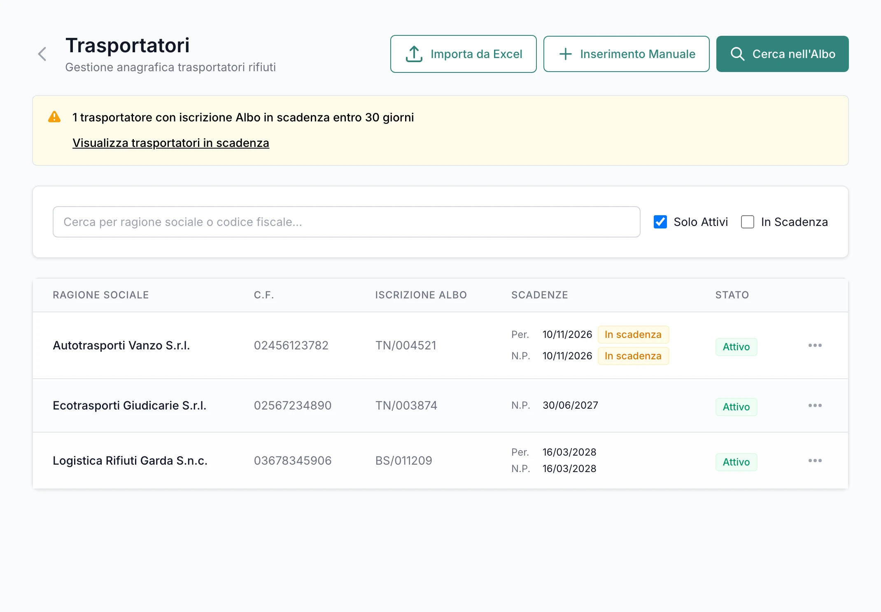Click the Importa da Excel button
The width and height of the screenshot is (881, 612).
click(x=463, y=54)
